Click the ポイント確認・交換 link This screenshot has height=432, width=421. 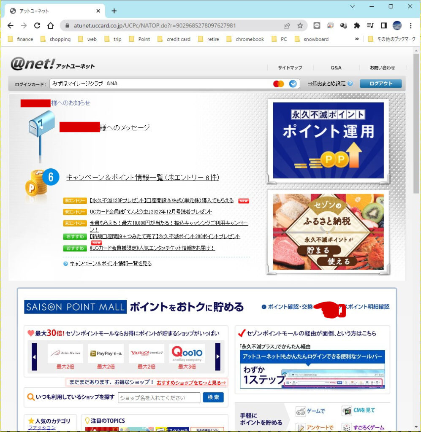point(291,307)
